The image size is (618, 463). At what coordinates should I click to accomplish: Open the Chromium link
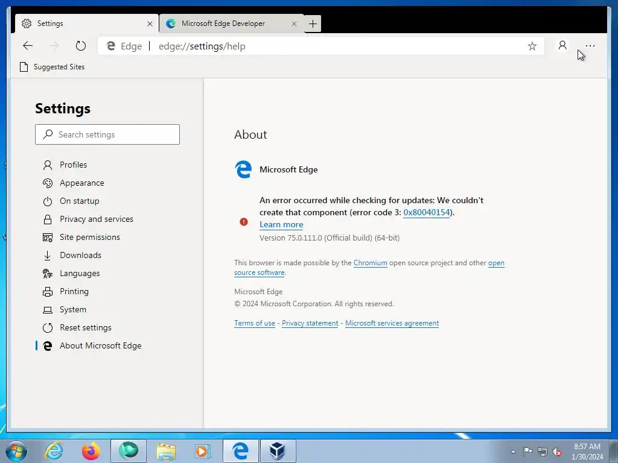tap(370, 263)
